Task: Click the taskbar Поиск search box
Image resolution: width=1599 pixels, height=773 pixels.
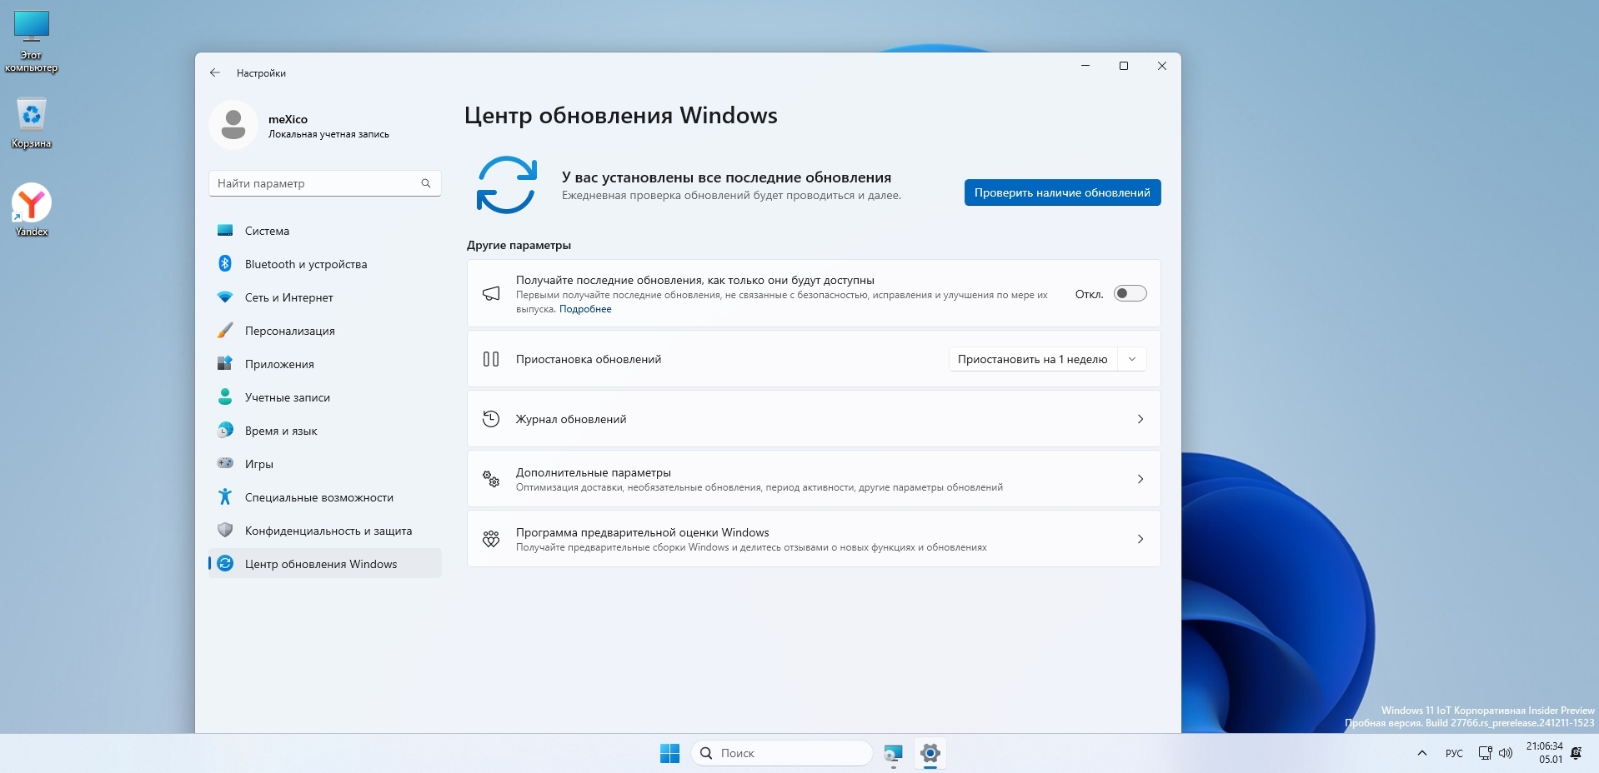Action: pyautogui.click(x=782, y=753)
